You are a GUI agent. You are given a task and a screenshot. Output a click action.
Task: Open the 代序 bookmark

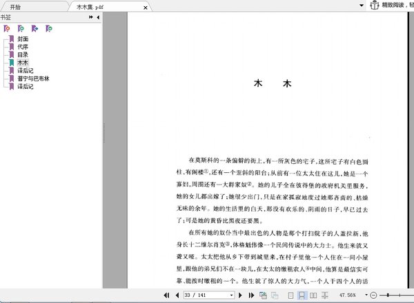tap(23, 47)
